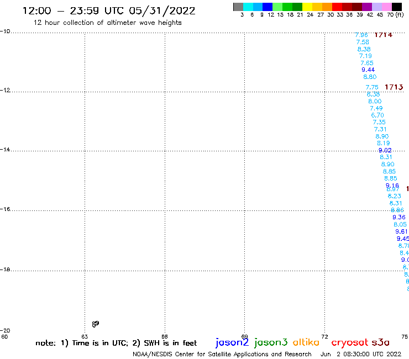Click the pass number 1713 label

pos(394,87)
